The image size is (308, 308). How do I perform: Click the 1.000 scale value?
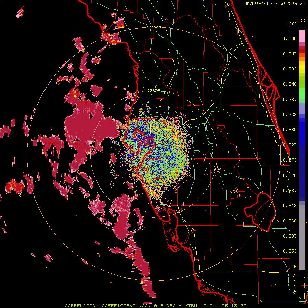(290, 39)
